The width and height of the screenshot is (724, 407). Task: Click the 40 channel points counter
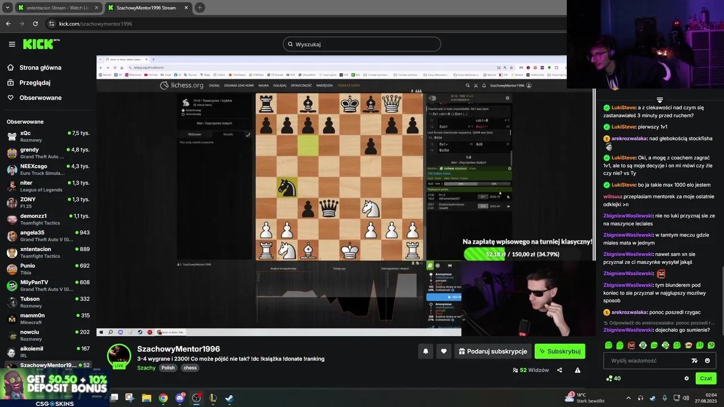[x=613, y=378]
